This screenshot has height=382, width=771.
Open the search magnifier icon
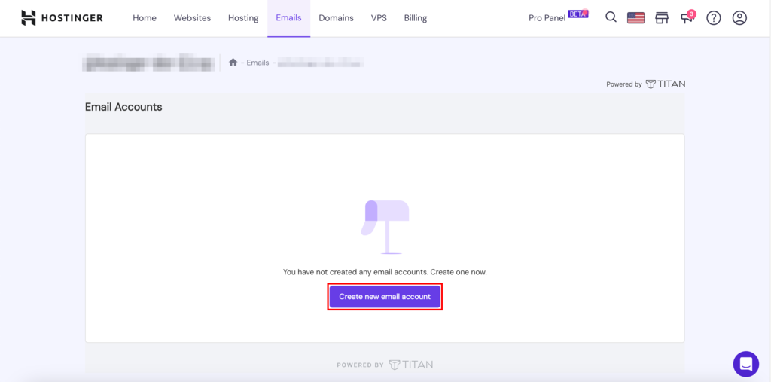point(611,17)
